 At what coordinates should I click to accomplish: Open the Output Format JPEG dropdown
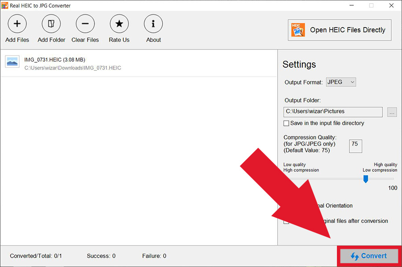341,82
